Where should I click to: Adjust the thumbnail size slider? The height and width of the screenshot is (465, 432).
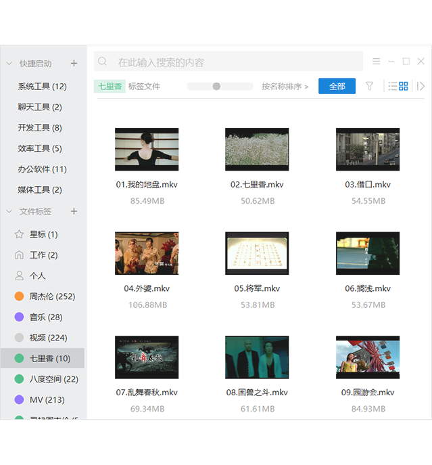coord(216,86)
